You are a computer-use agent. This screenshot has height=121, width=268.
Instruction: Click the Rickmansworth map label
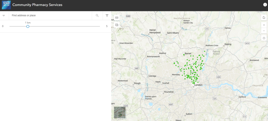click(x=153, y=57)
